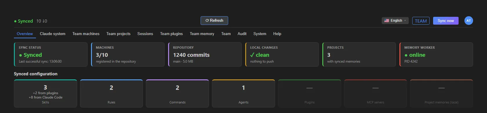Image resolution: width=487 pixels, height=113 pixels.
Task: Select the Team tab
Action: (x=226, y=34)
